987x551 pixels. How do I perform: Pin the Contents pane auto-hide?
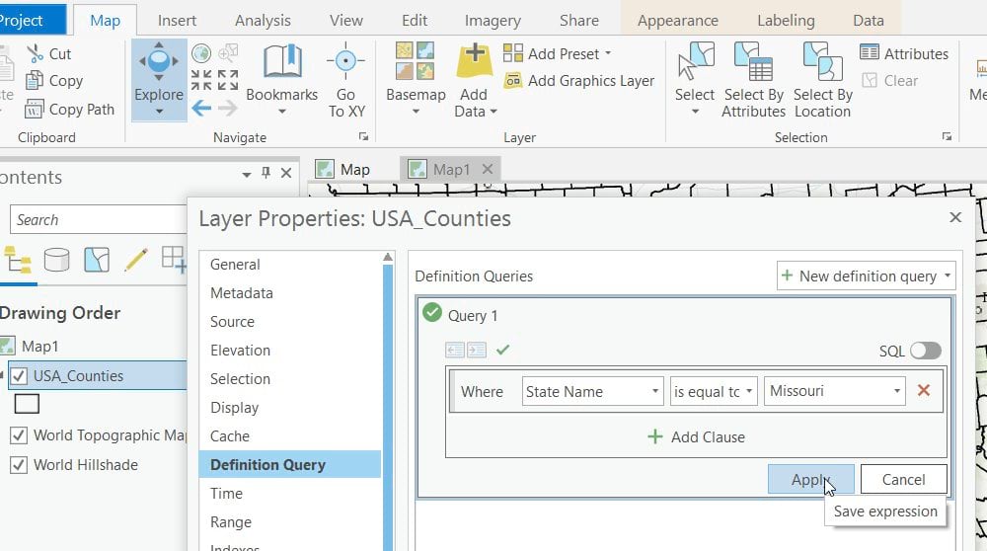[266, 173]
